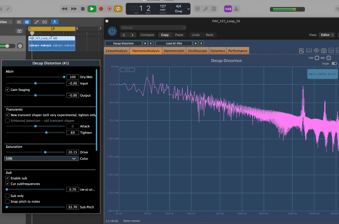Click the purple 1234 count-in button
Image resolution: width=339 pixels, height=224 pixels.
228,9
